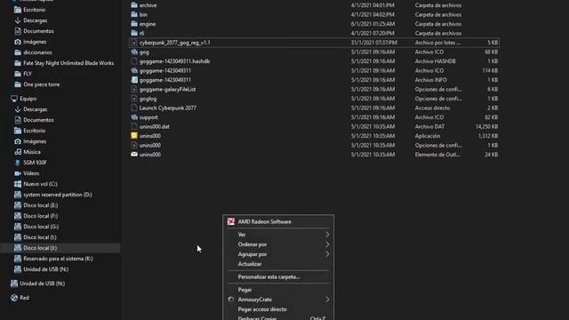569x320 pixels.
Task: Expand the Ver submenu arrow
Action: (x=327, y=235)
